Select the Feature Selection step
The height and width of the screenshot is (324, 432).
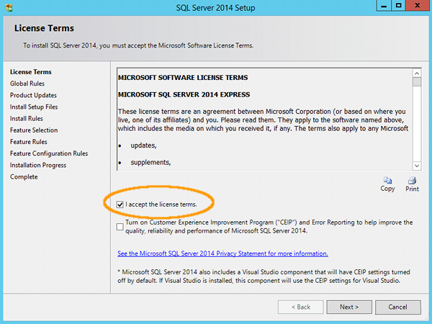[x=34, y=130]
